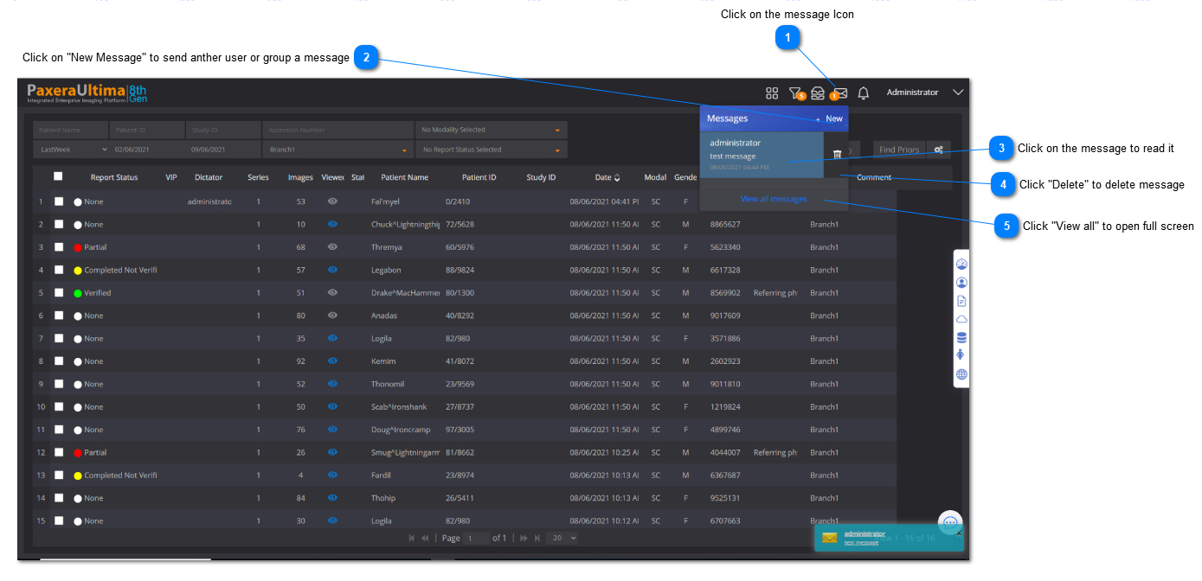This screenshot has height=581, width=1202.
Task: Click New to compose a message
Action: (829, 118)
